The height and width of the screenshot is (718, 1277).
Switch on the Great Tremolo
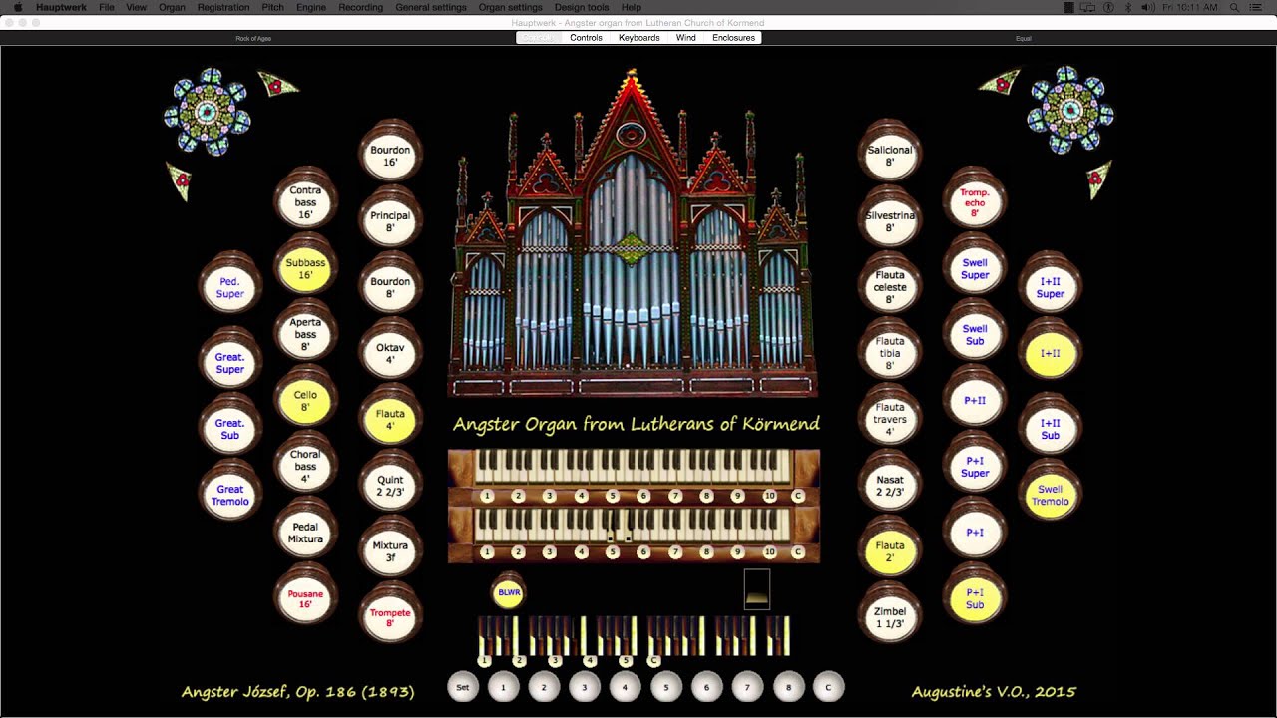pyautogui.click(x=229, y=494)
